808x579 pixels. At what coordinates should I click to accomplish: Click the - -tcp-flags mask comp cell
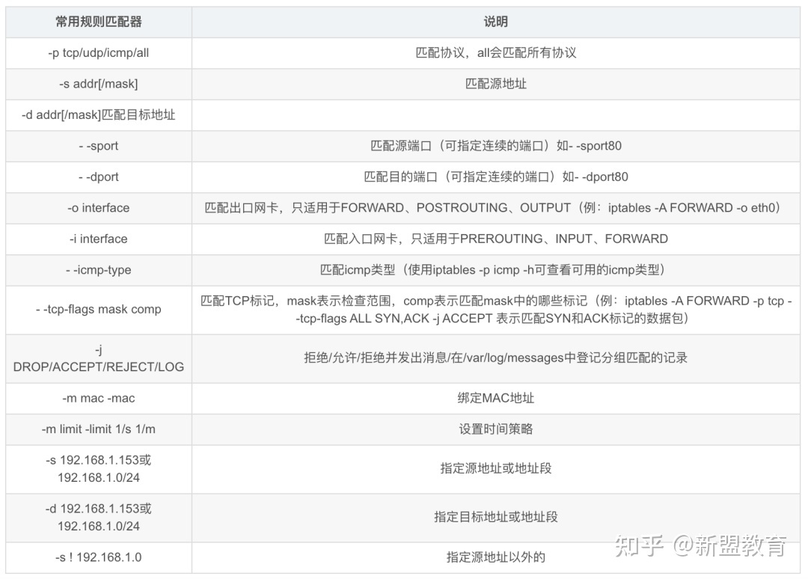click(x=99, y=309)
